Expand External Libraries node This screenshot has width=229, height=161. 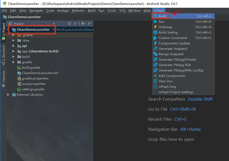point(8,95)
